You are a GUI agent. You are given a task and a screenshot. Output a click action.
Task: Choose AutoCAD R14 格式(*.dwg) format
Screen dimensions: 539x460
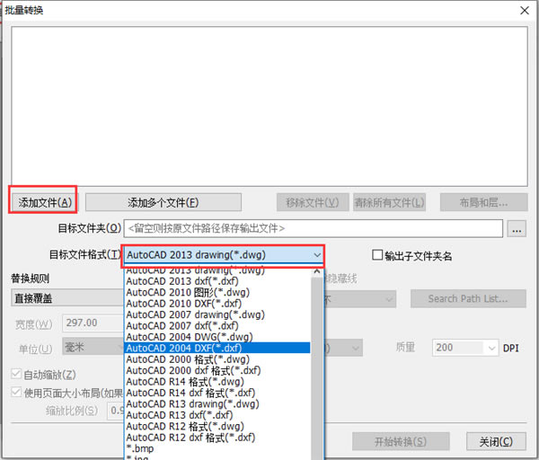click(217, 382)
